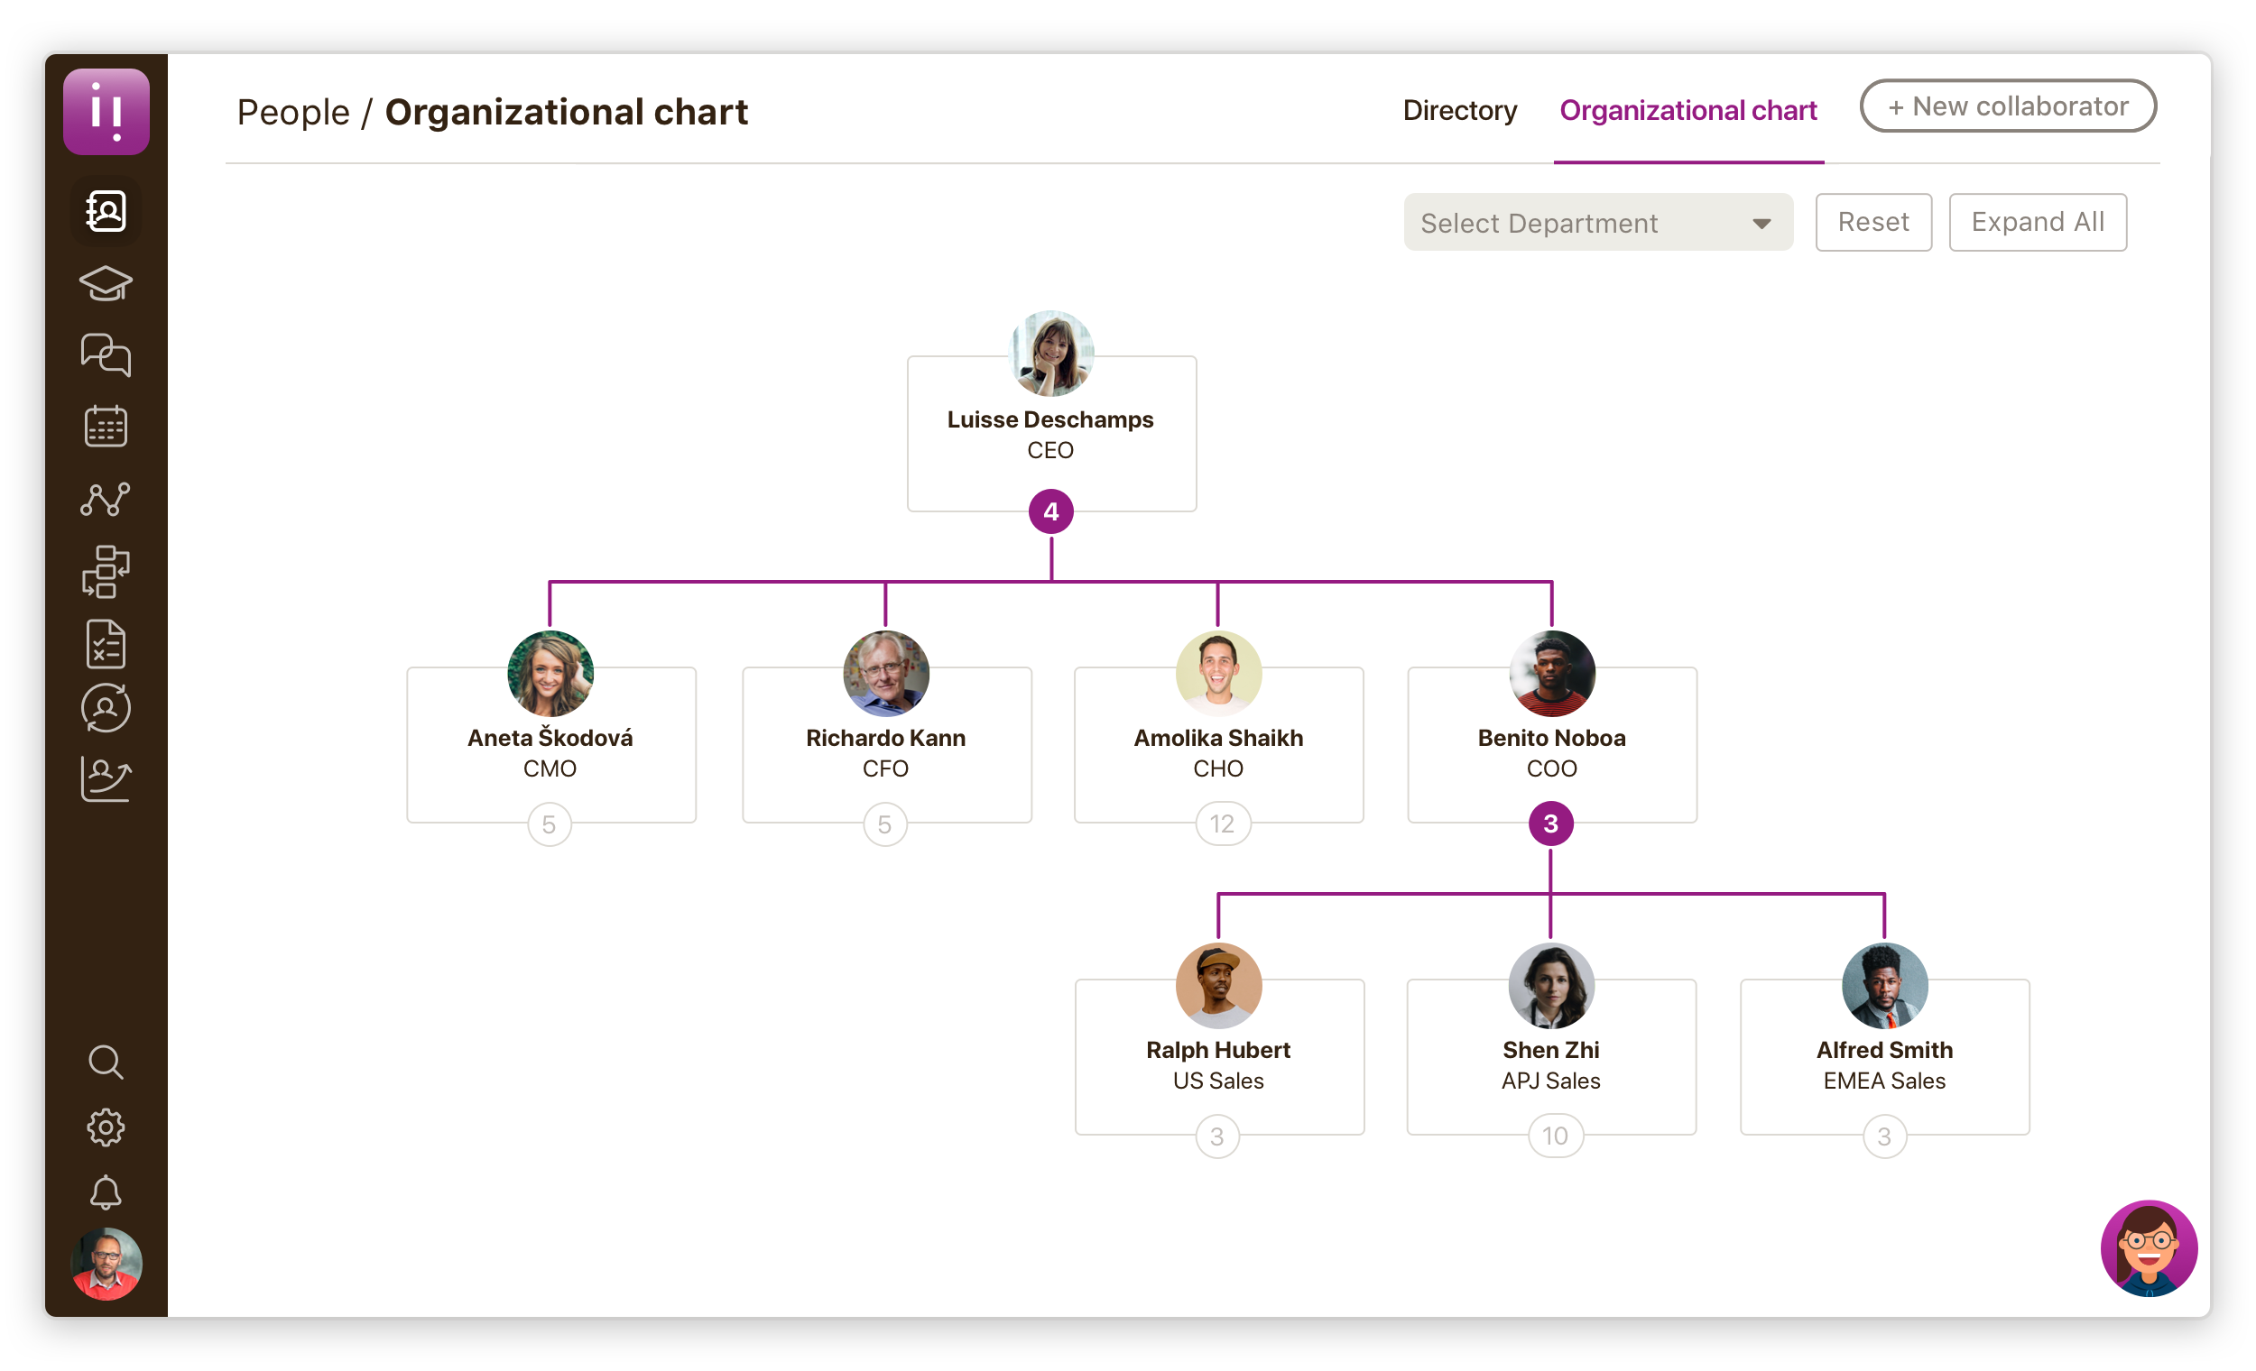The height and width of the screenshot is (1371, 2256).
Task: Open the cartoon assistant avatar bottom right
Action: click(2148, 1248)
